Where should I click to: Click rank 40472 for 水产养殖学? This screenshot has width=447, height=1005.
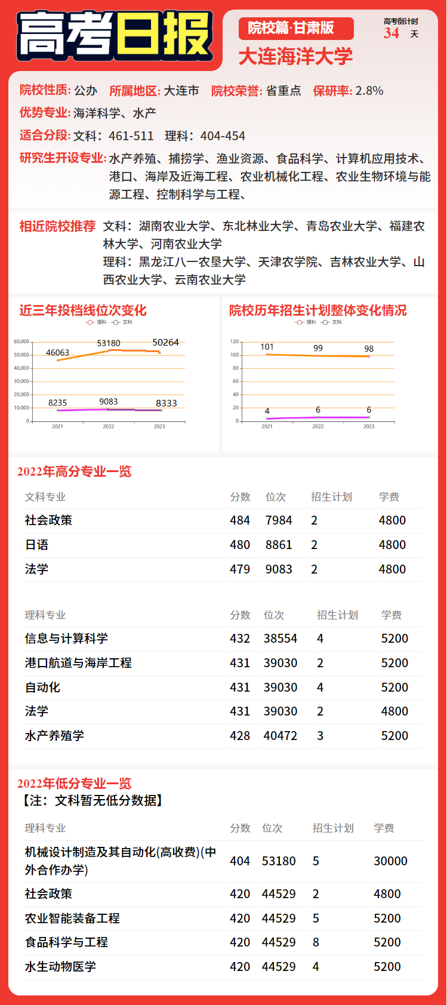pyautogui.click(x=280, y=736)
